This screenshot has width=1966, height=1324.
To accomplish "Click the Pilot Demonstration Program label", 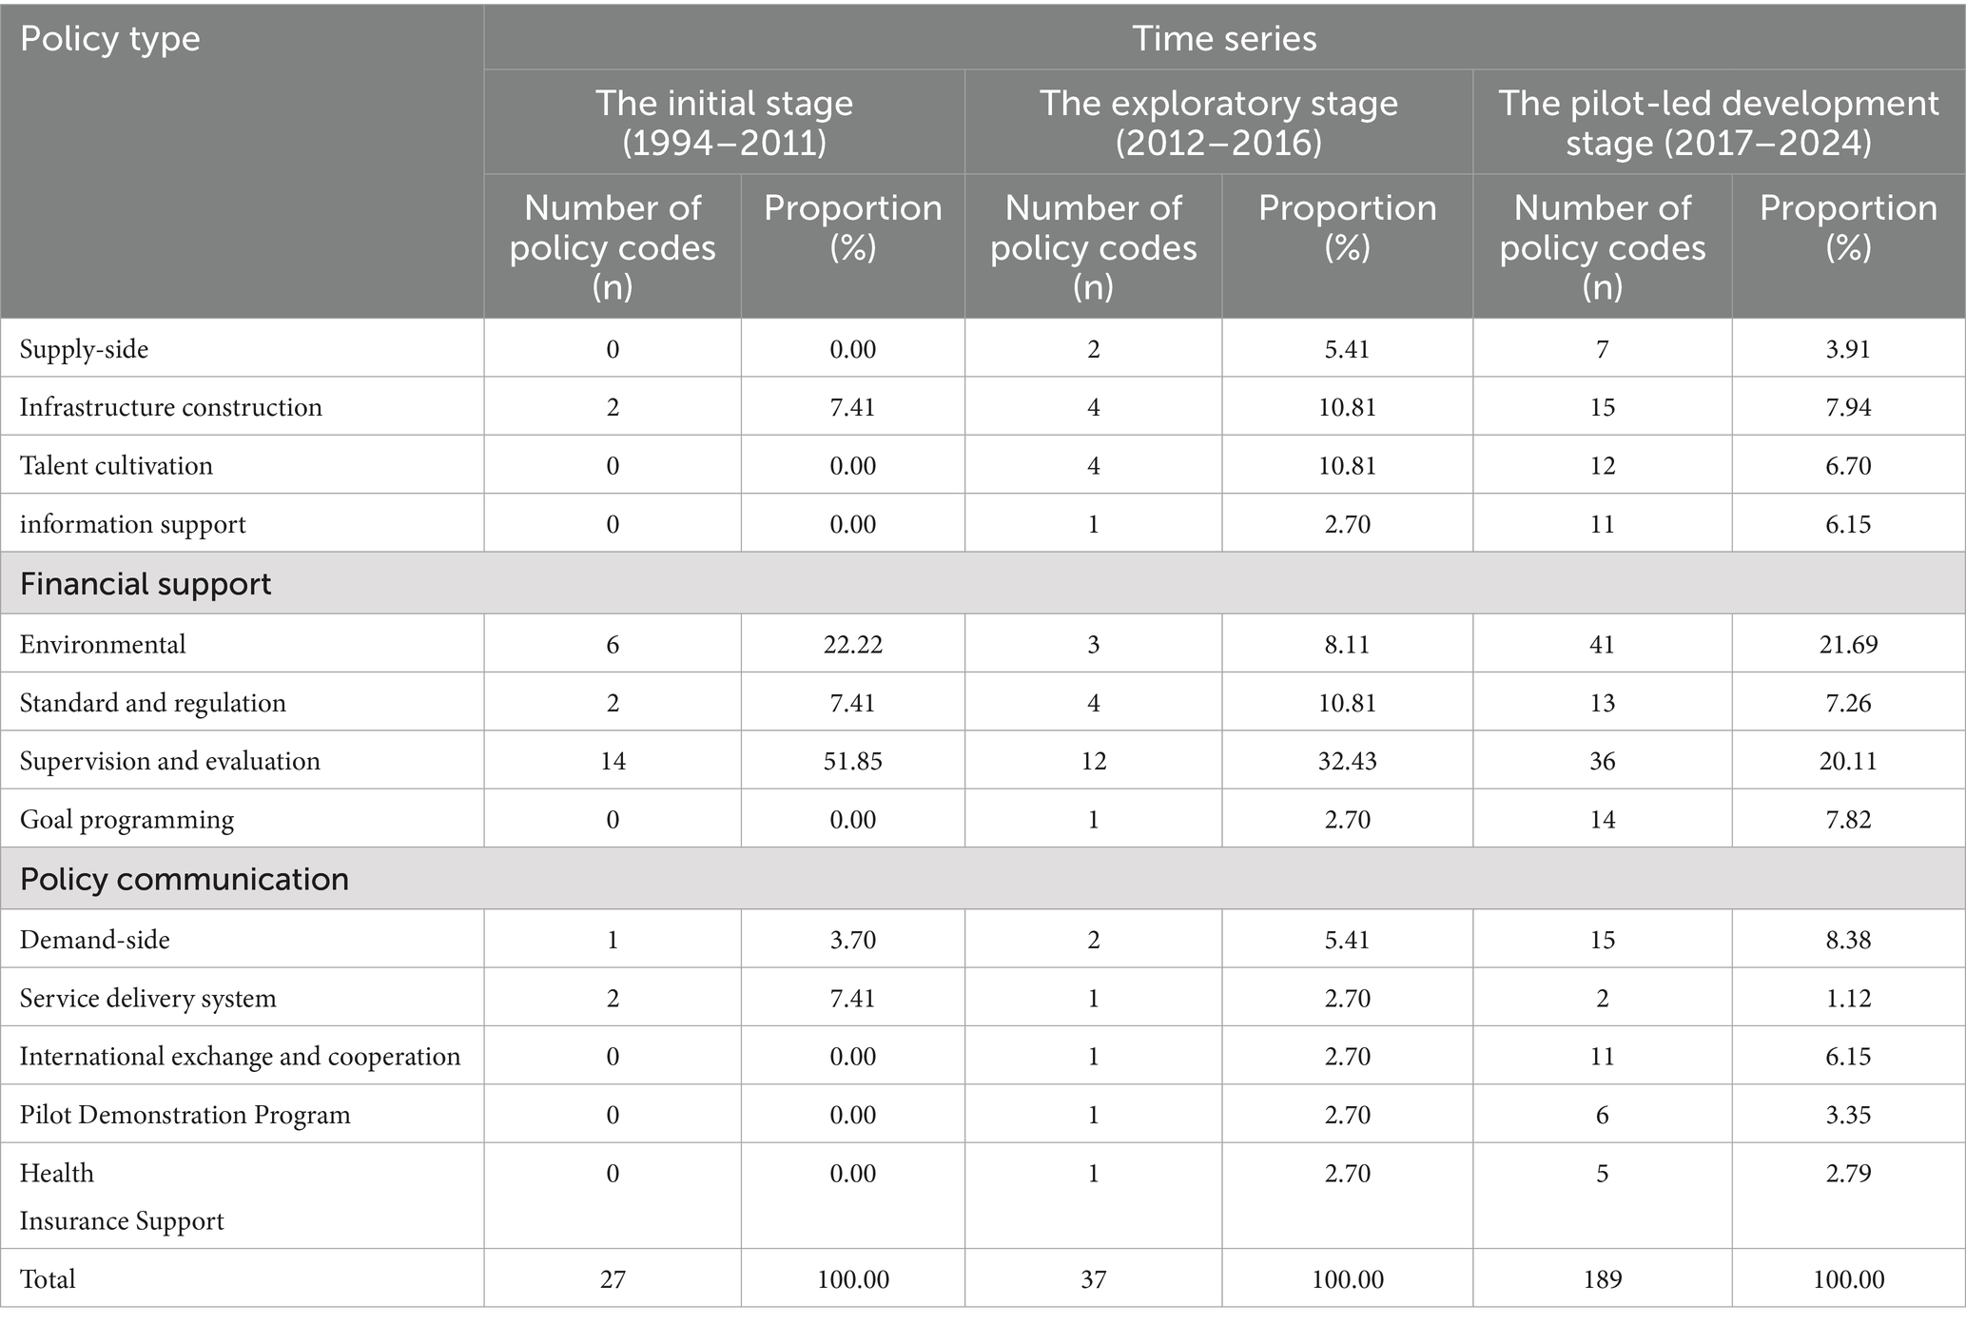I will point(185,1115).
